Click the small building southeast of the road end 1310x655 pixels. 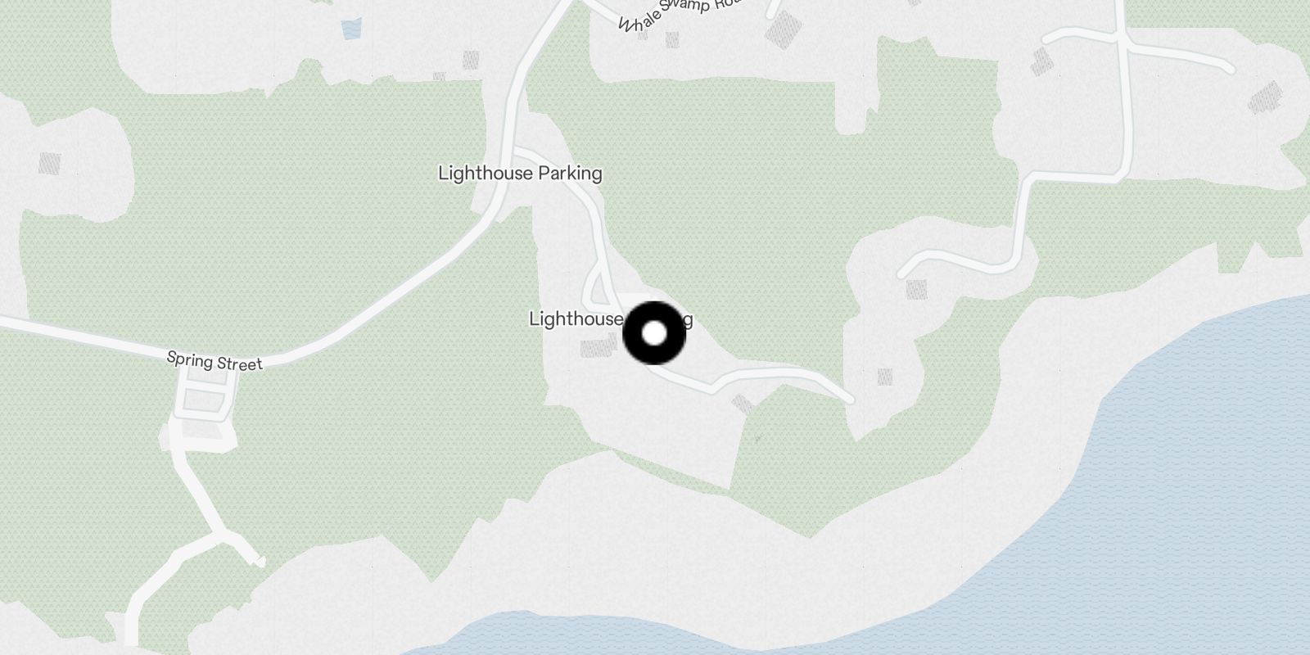click(x=884, y=377)
